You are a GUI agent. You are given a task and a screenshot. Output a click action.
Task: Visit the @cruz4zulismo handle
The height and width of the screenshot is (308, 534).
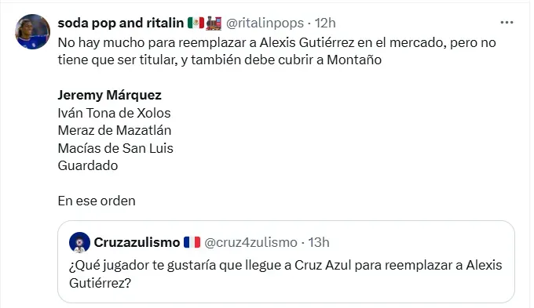pos(251,242)
